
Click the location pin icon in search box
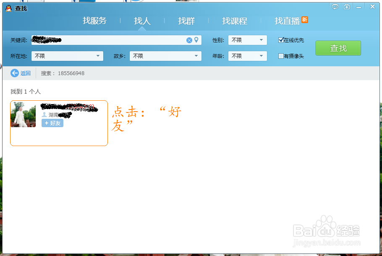(x=197, y=40)
